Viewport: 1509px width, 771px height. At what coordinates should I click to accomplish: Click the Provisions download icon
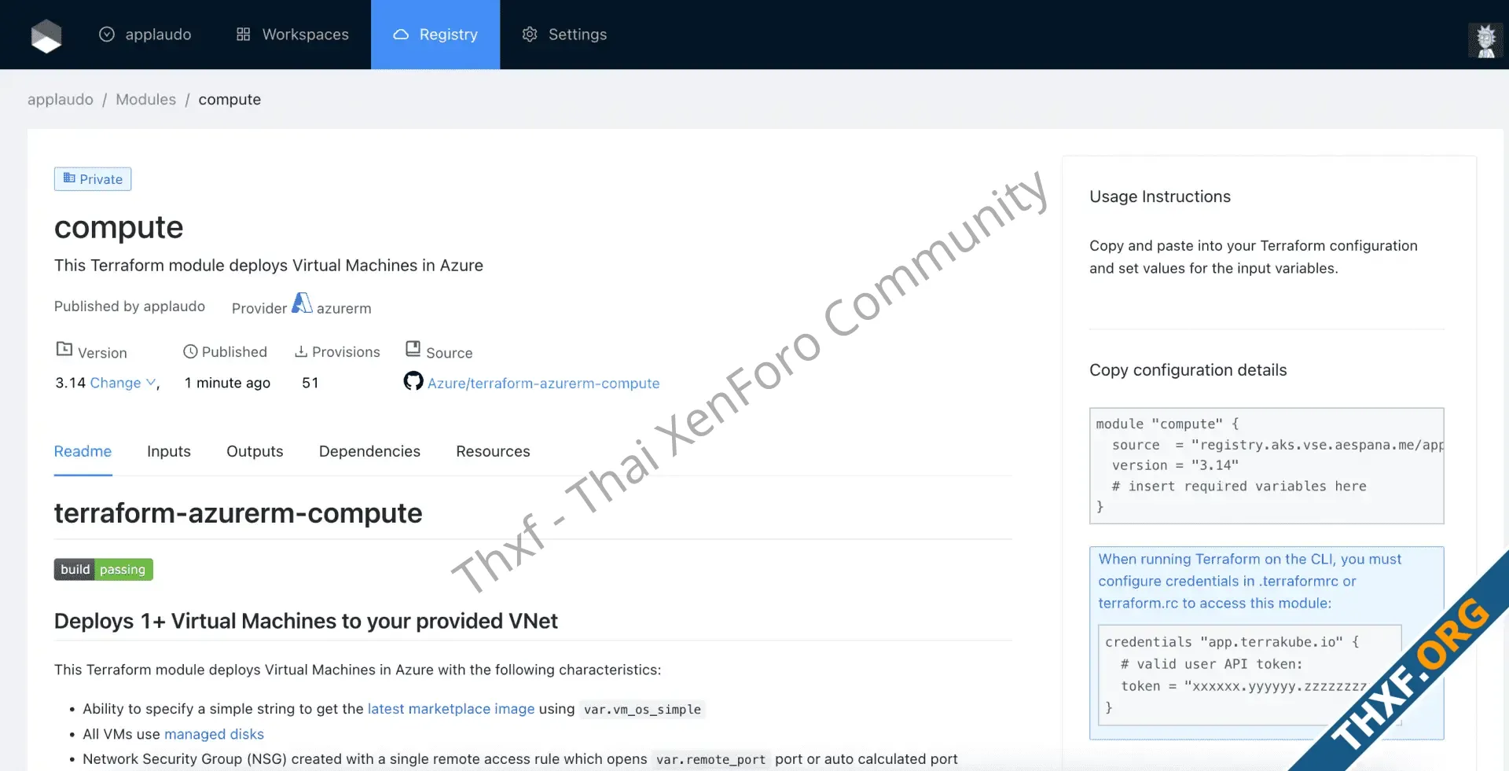(301, 352)
